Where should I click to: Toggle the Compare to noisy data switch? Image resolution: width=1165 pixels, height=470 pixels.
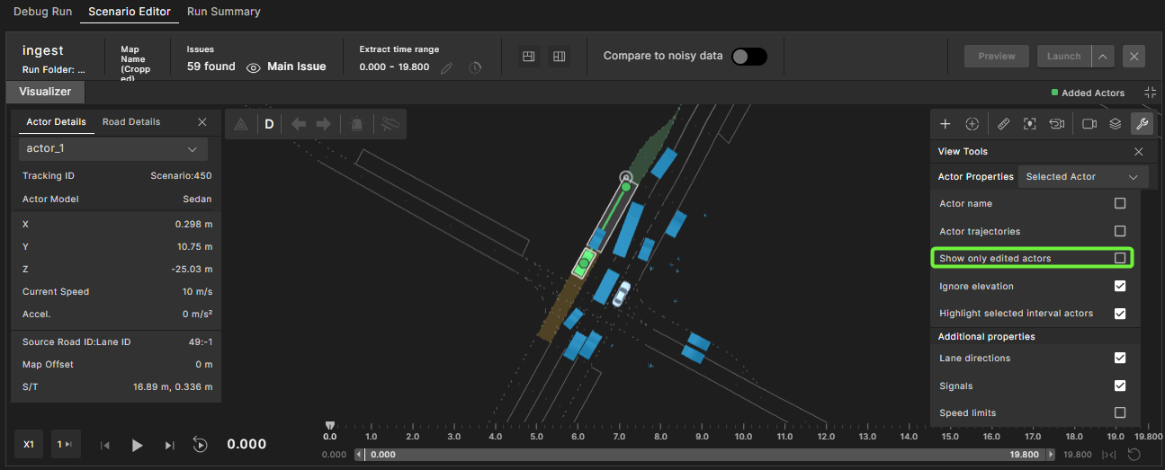748,56
